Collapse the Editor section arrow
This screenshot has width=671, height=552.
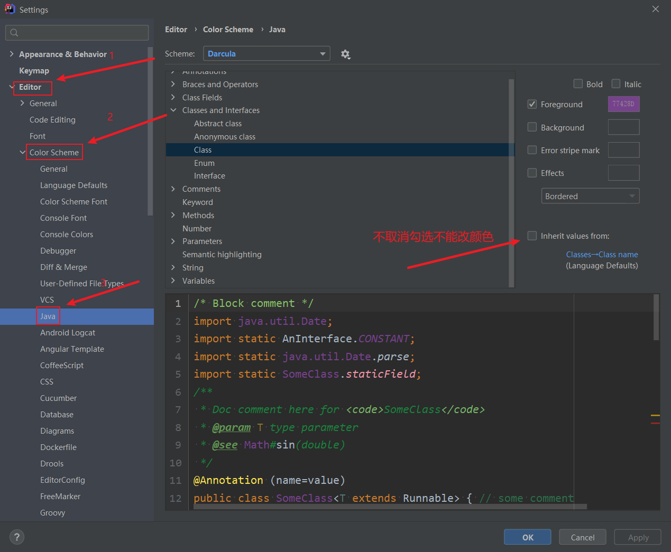[12, 87]
